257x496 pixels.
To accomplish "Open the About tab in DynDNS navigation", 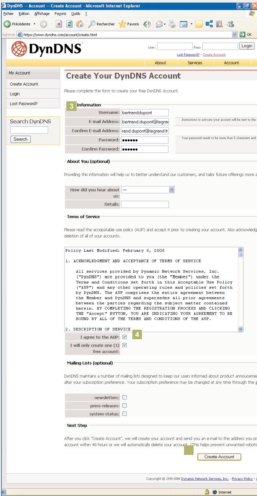I will pos(161,63).
